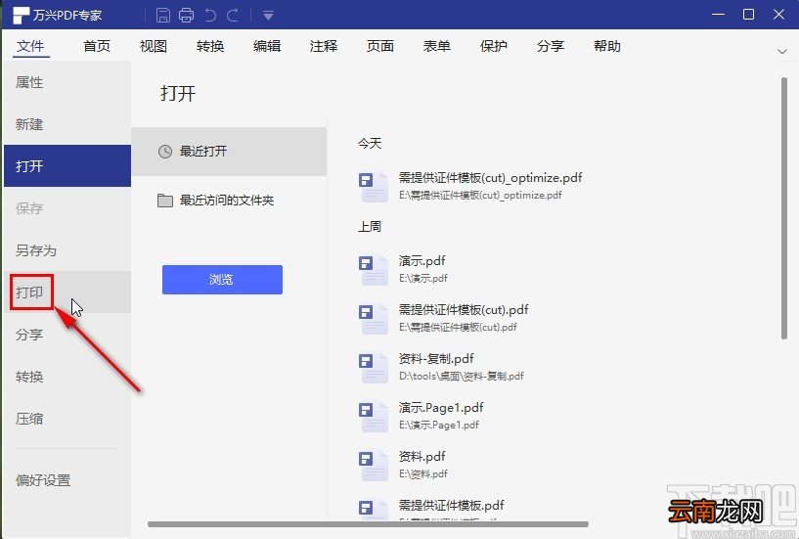Click the path E:\演示.pdf

tap(422, 279)
